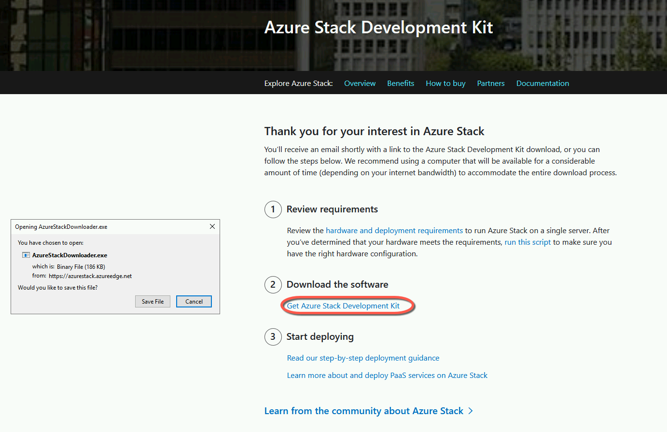The height and width of the screenshot is (432, 667).
Task: Open the hardware and deployment requirements link
Action: [x=393, y=230]
